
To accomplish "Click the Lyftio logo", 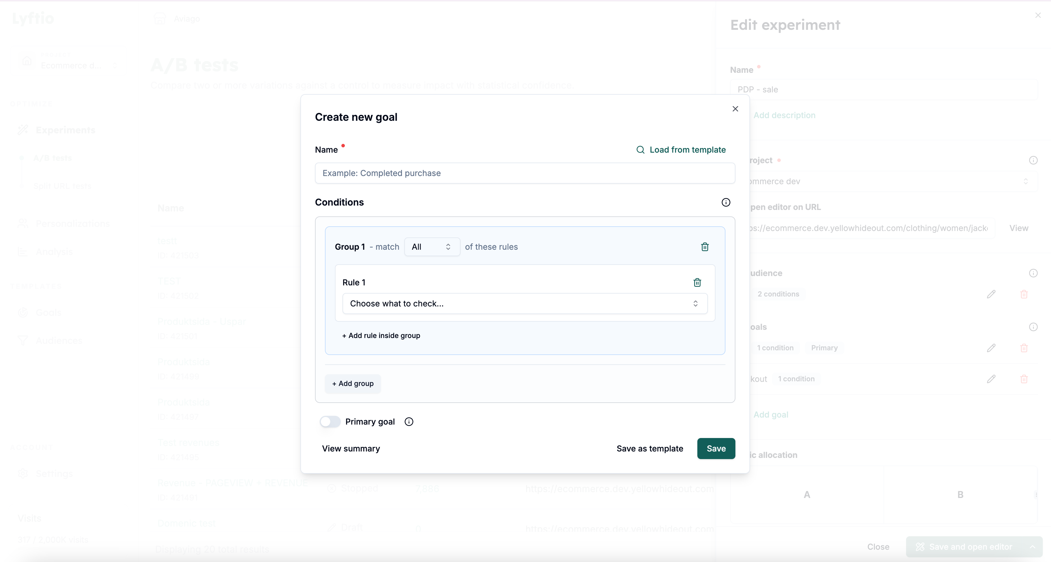I will (x=33, y=18).
